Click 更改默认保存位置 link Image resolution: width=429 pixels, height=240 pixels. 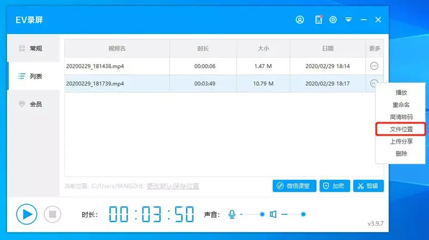coord(173,187)
